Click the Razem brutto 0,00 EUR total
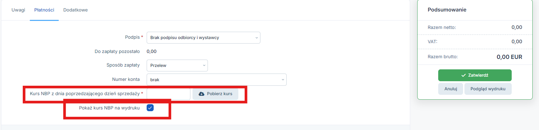The width and height of the screenshot is (539, 130). coord(509,56)
